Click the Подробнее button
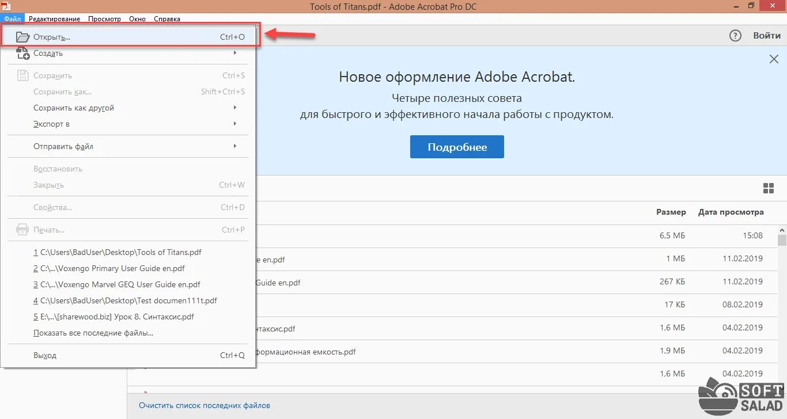The image size is (787, 419). 457,147
